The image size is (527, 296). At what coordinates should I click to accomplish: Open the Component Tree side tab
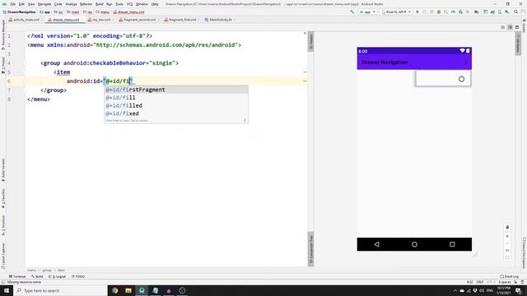coord(311,248)
